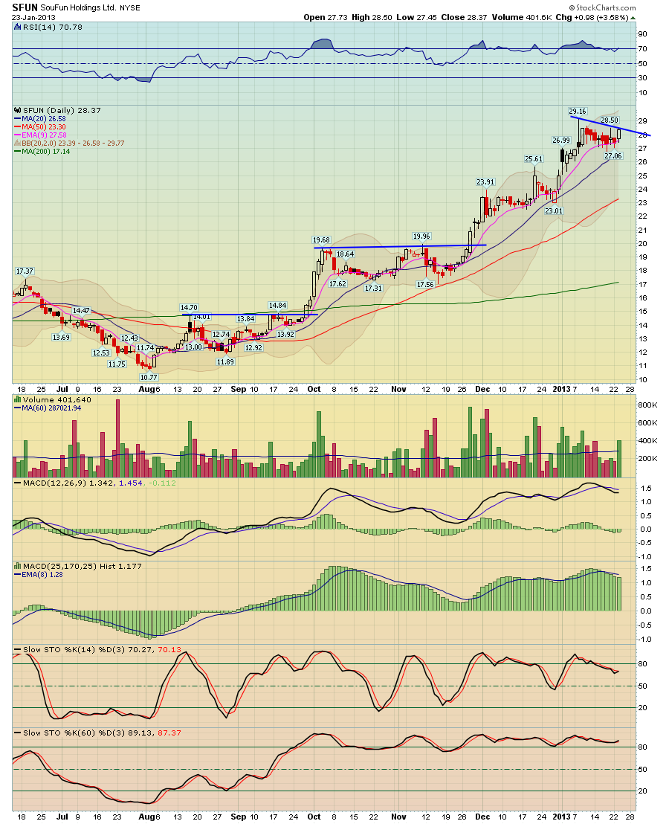
Task: Click the 600K volume axis label
Action: point(647,422)
